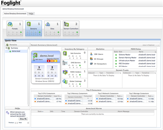163x130 pixels.
Task: Click the DNS Servers inventory icon
Action: (x=65, y=63)
